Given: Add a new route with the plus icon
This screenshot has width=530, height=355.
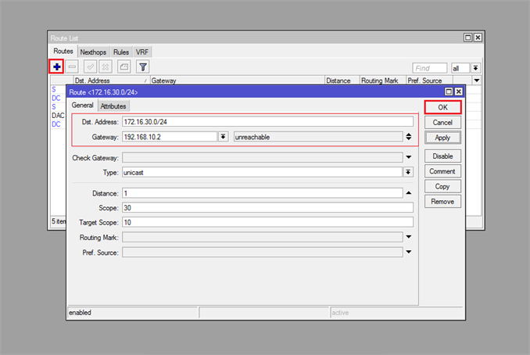Looking at the screenshot, I should pyautogui.click(x=57, y=66).
